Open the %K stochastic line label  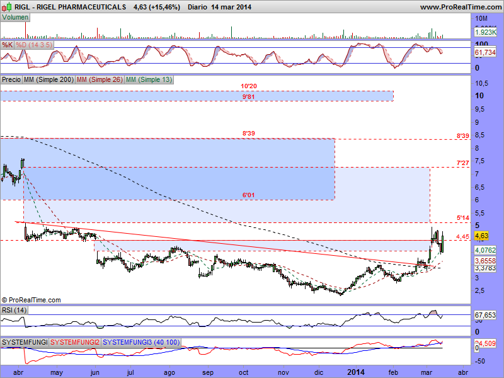(x=7, y=45)
